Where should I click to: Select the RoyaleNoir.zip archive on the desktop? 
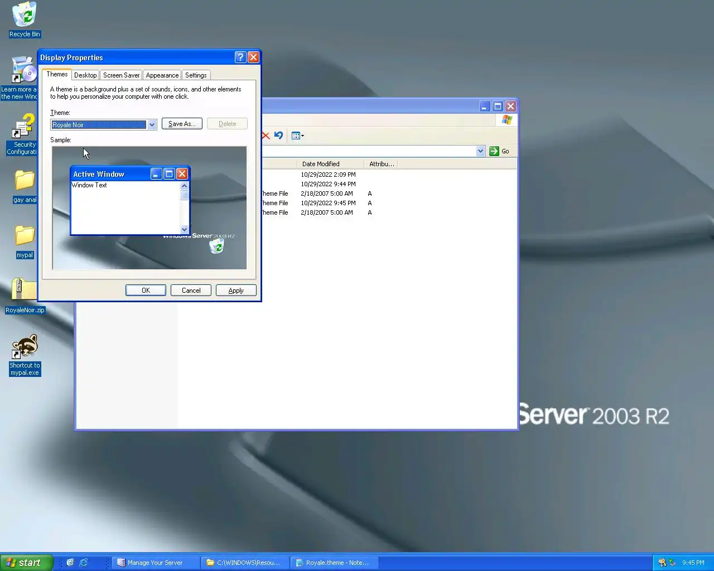click(x=25, y=296)
